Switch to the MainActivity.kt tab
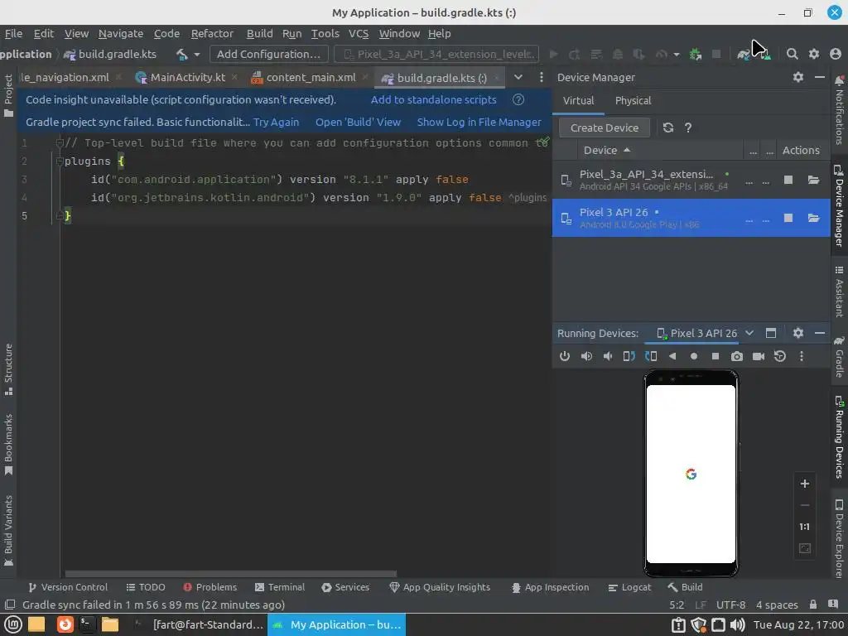This screenshot has width=848, height=636. [x=187, y=77]
